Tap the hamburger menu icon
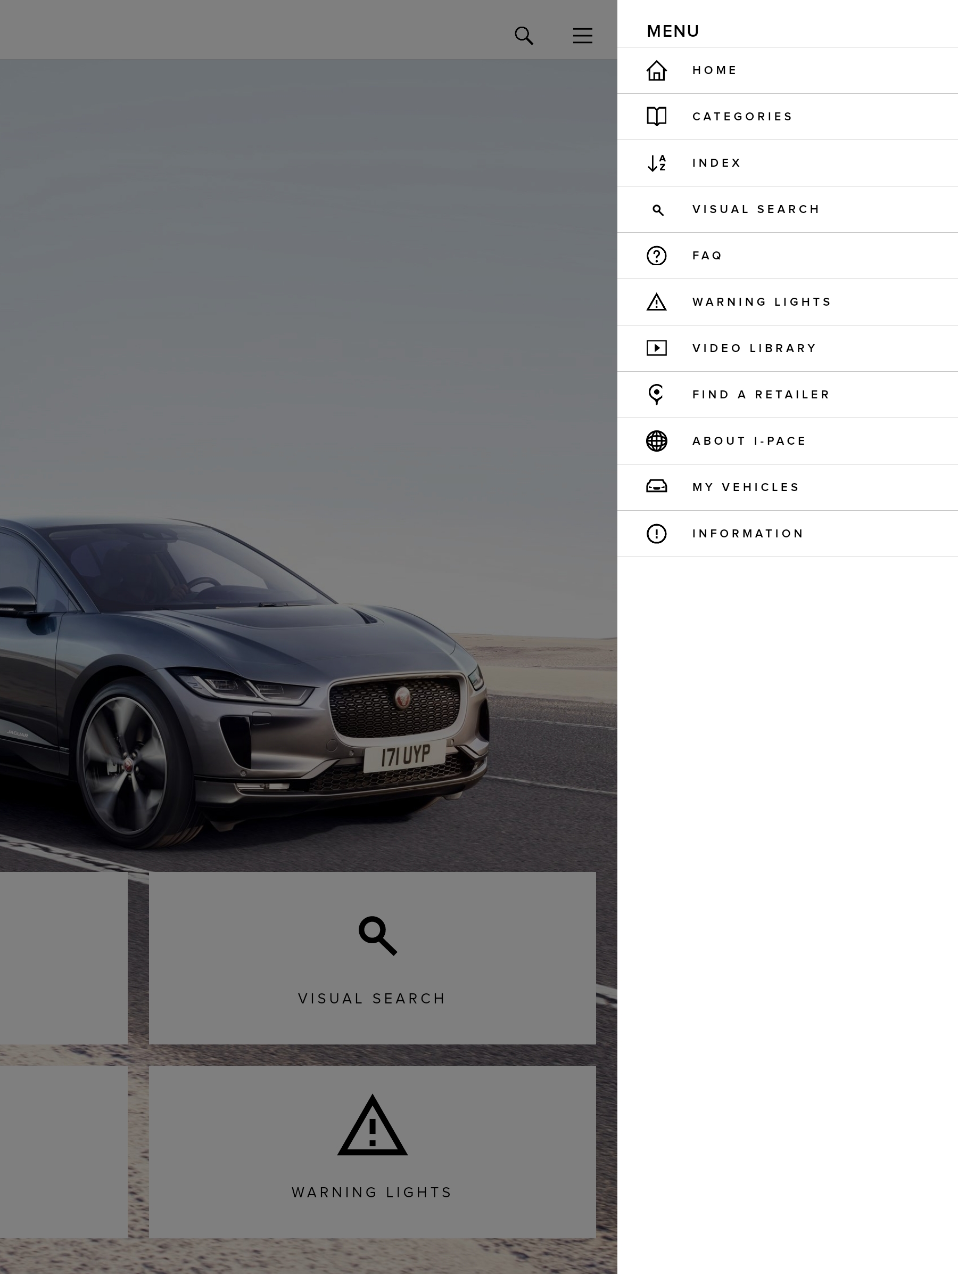Screen dimensions: 958x1274 (582, 36)
